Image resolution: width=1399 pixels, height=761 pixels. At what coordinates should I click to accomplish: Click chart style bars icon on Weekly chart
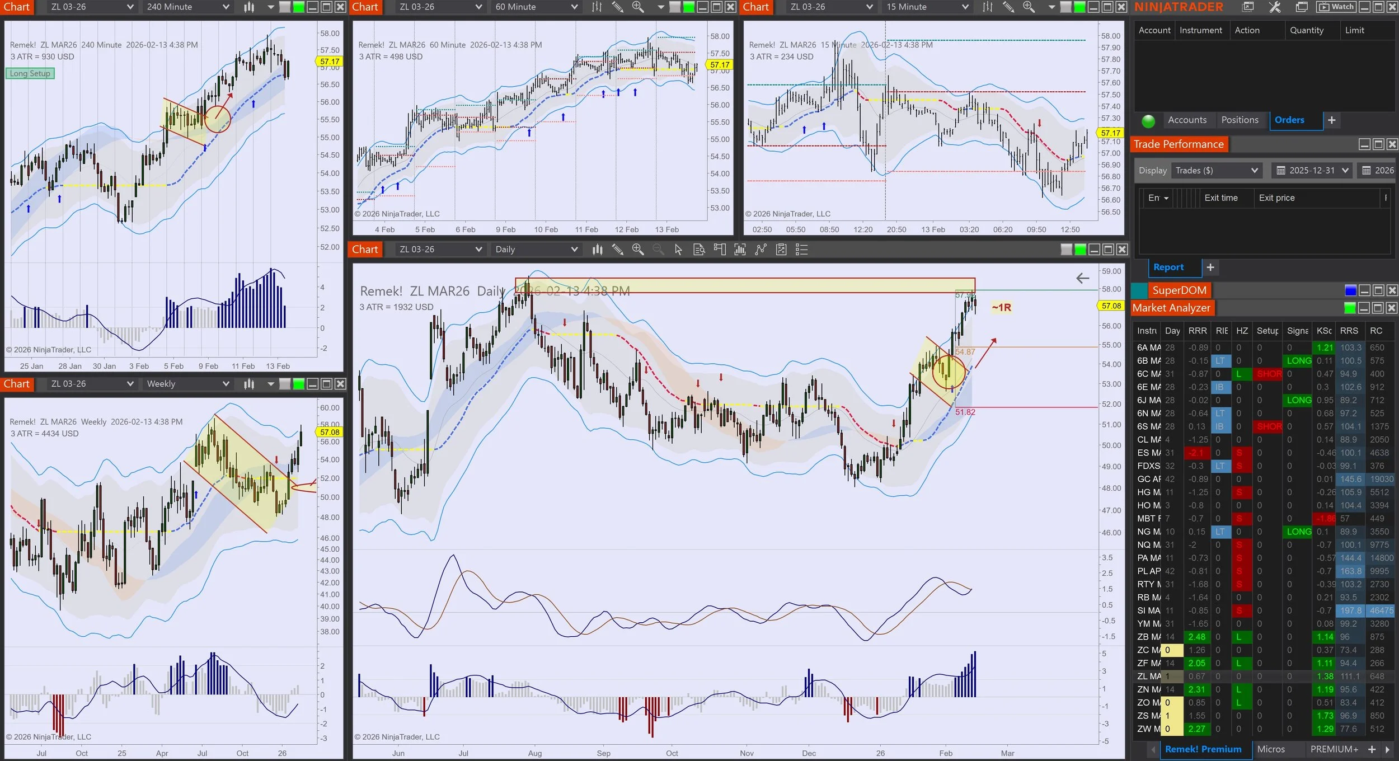tap(249, 384)
